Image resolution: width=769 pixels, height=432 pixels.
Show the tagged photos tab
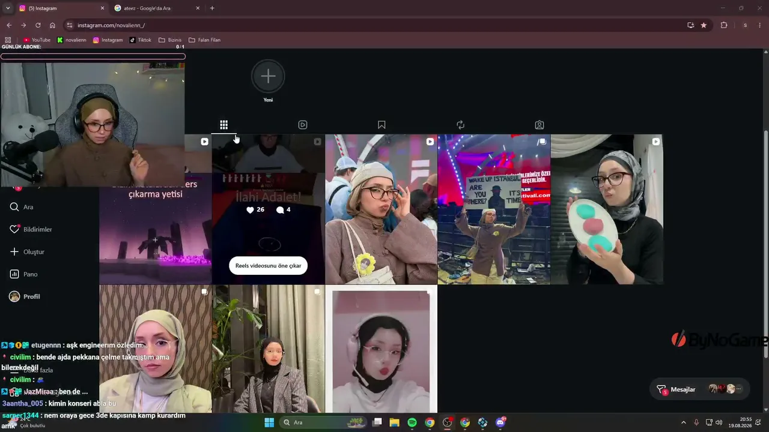(x=540, y=125)
